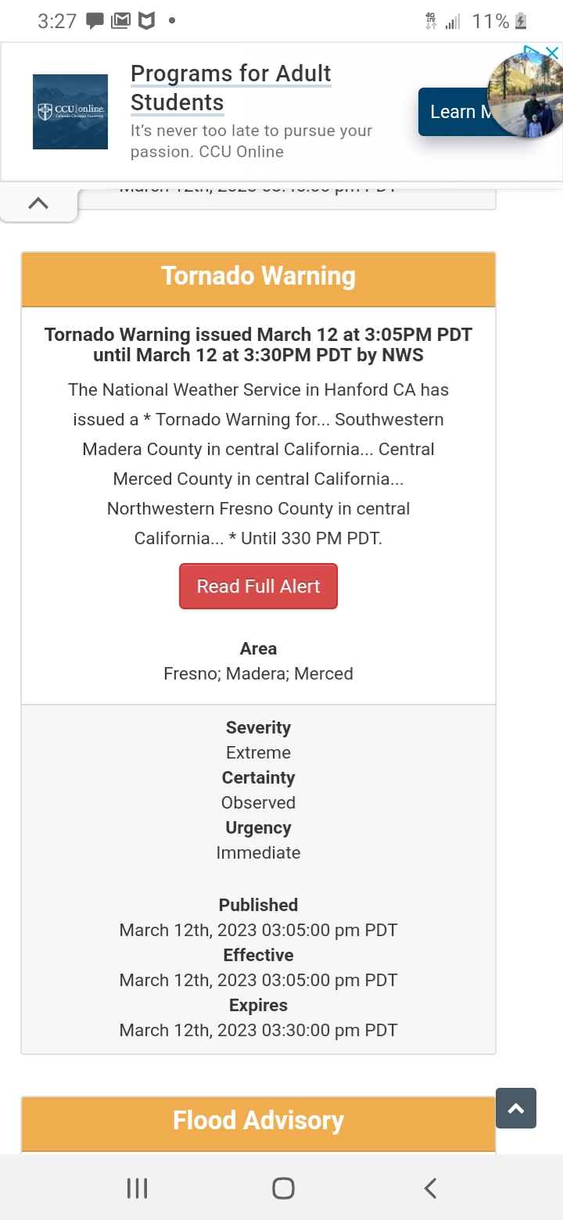Tap the signal strength status icon

point(453,21)
